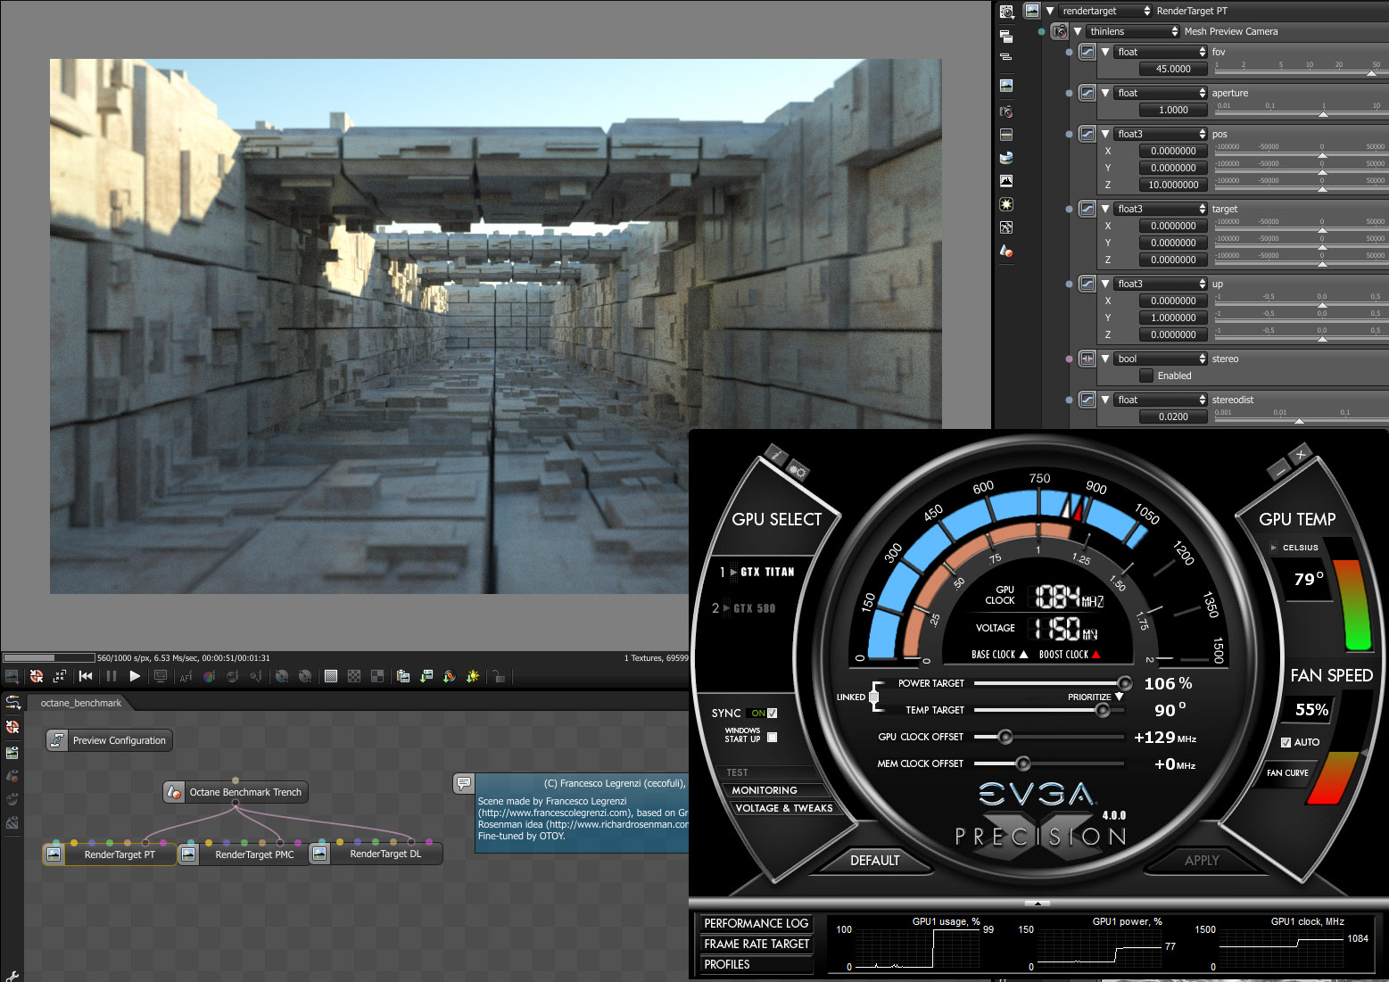Toggle the SYNC checkbox
Image resolution: width=1389 pixels, height=982 pixels.
(x=773, y=713)
